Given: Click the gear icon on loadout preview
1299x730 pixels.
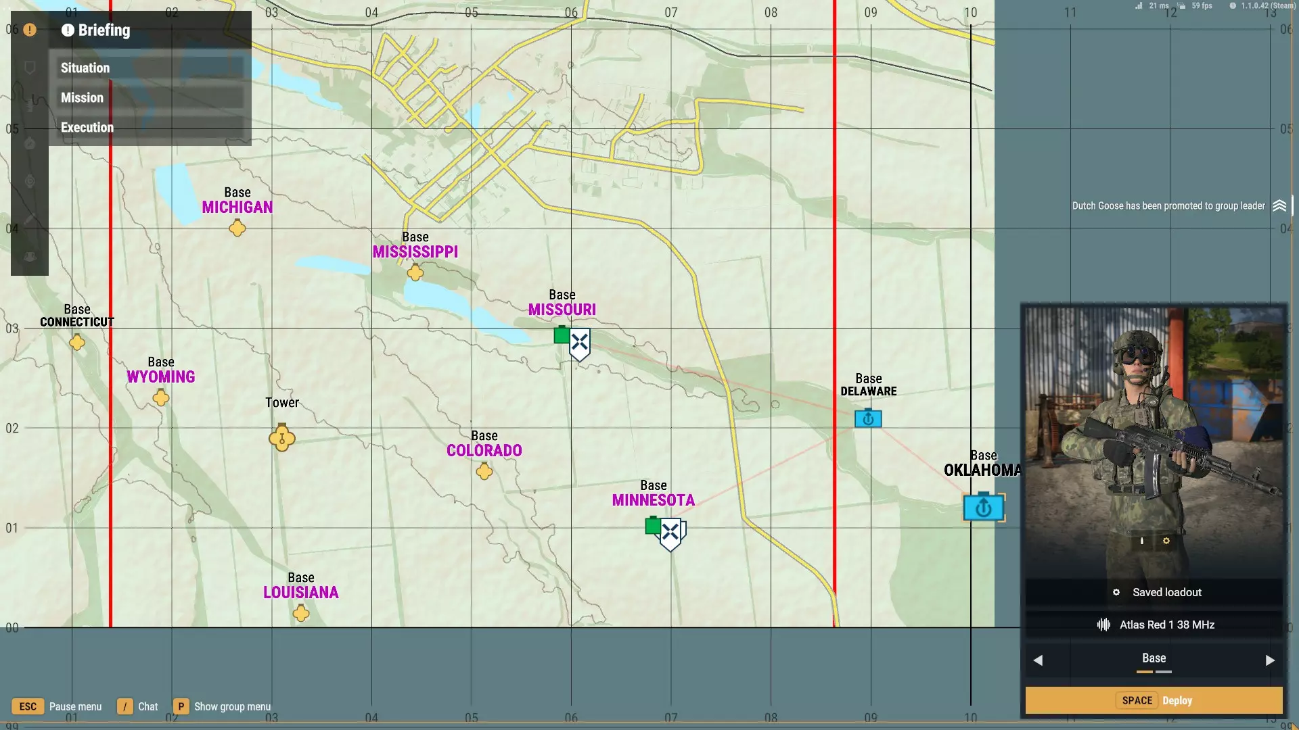Looking at the screenshot, I should (1166, 541).
